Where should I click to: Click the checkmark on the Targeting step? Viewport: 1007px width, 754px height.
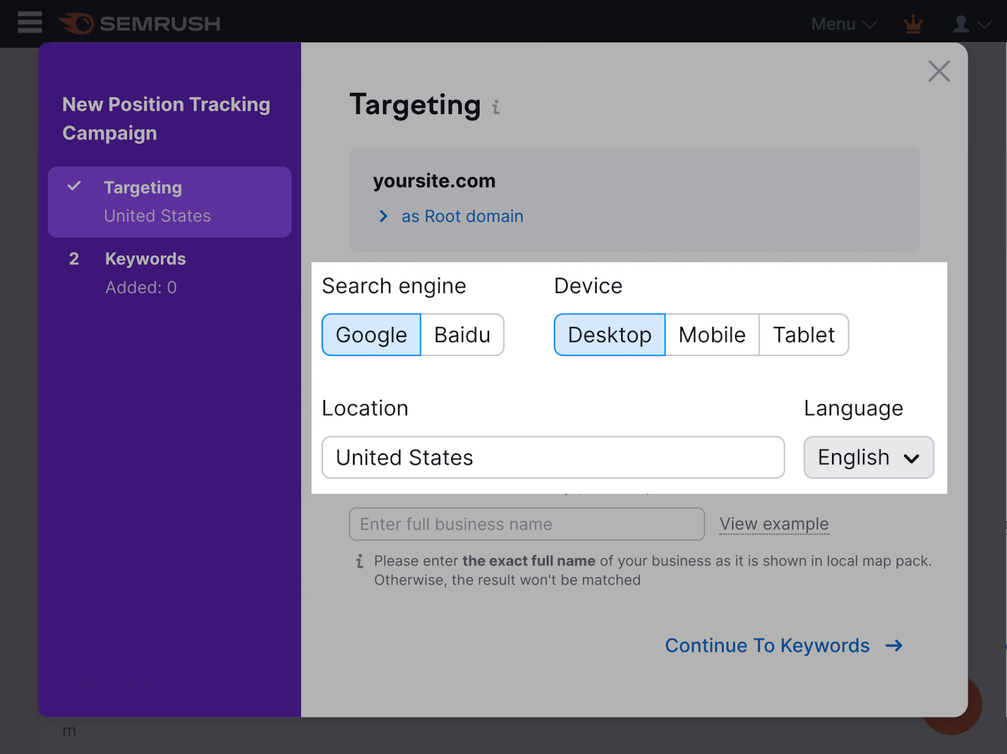(75, 186)
